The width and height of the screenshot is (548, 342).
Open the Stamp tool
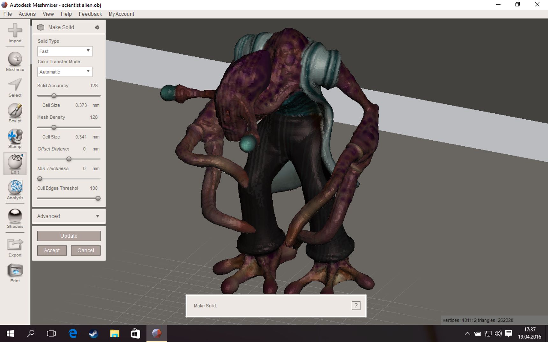click(x=15, y=139)
